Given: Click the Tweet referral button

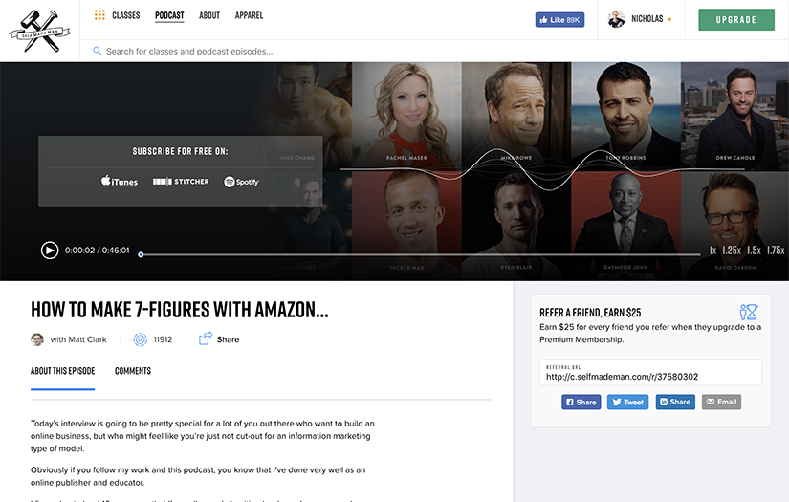Looking at the screenshot, I should tap(627, 402).
